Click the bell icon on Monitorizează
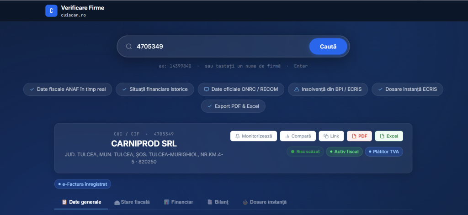Viewport: 468px width, 215px height. click(x=238, y=136)
